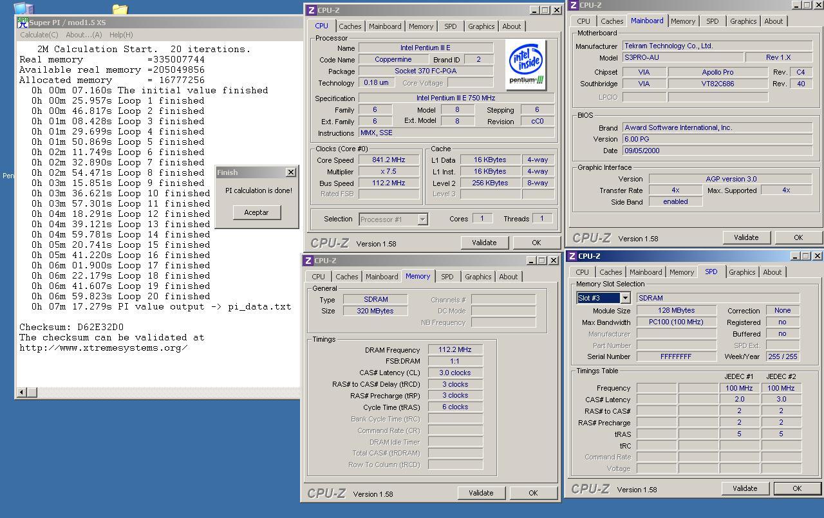Click the Max Bandwidth value PC100 (100 MHz)
The width and height of the screenshot is (824, 518).
pos(676,322)
